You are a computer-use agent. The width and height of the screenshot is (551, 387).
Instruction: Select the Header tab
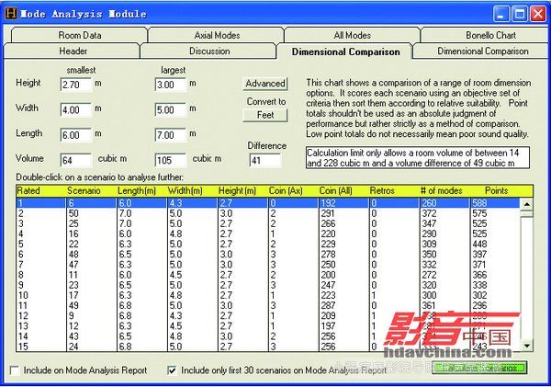pyautogui.click(x=73, y=51)
